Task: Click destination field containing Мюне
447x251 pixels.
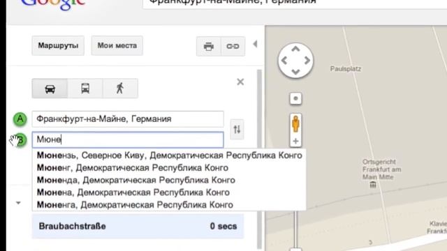Action: pyautogui.click(x=128, y=139)
